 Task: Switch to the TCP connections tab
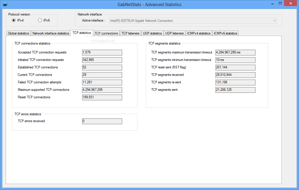point(106,33)
